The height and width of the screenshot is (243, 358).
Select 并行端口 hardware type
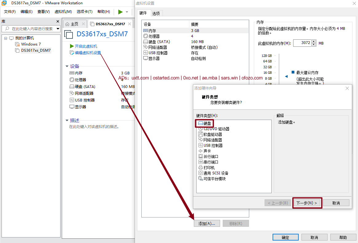click(x=208, y=157)
